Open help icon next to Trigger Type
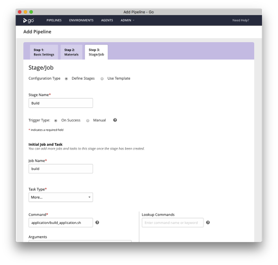This screenshot has height=265, width=278. click(x=115, y=120)
